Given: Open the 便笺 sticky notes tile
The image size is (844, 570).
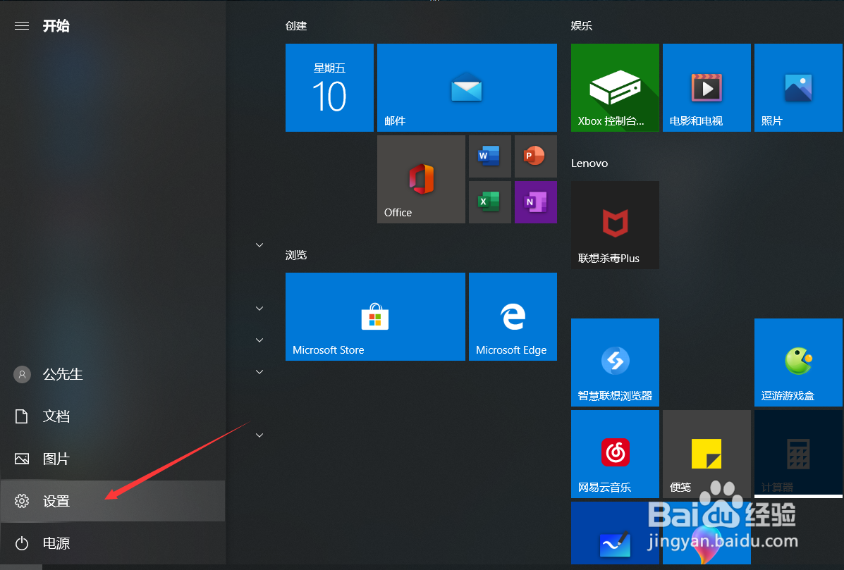Looking at the screenshot, I should (x=707, y=454).
